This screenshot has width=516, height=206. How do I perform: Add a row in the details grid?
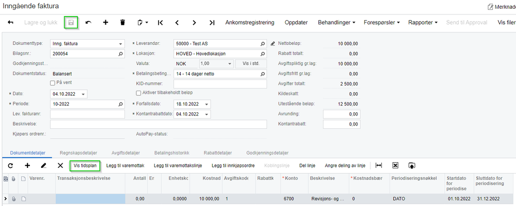(x=27, y=166)
